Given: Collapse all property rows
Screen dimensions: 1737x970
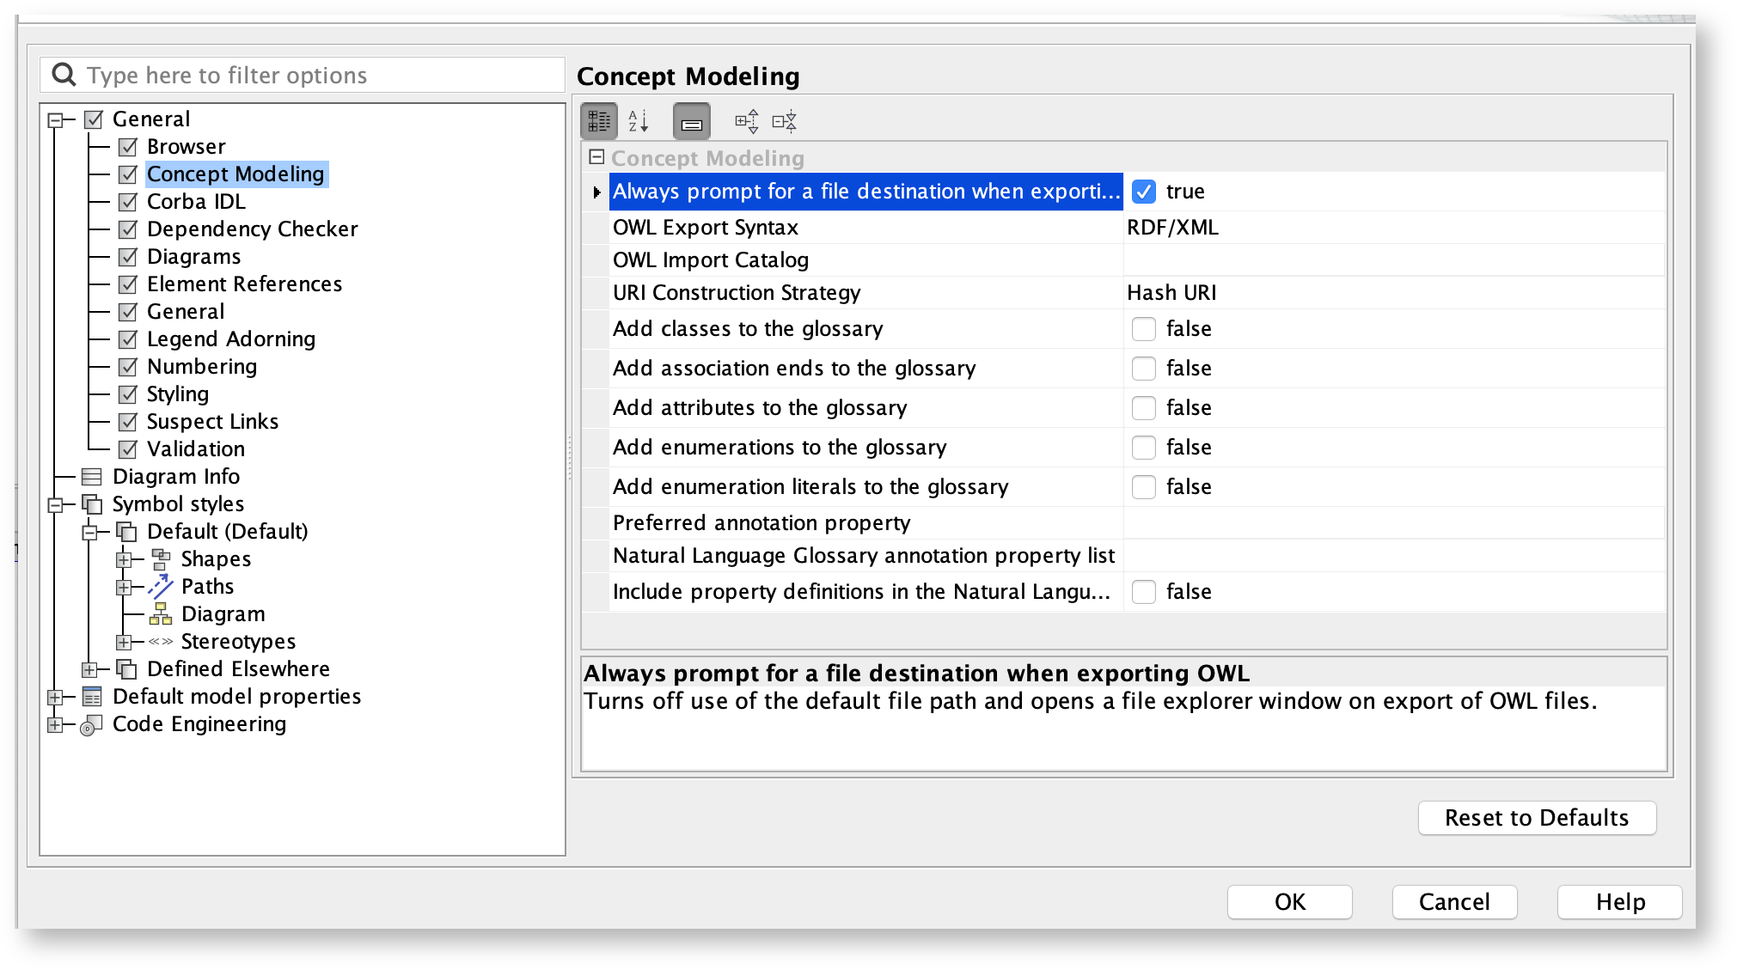Looking at the screenshot, I should (784, 120).
